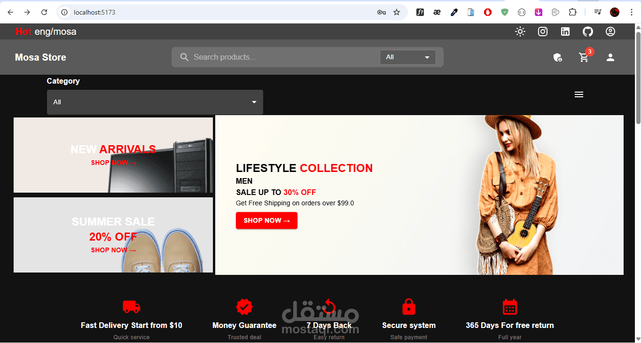Open the admin shield icon in header
Screen dimensions: 641x343
coord(557,57)
